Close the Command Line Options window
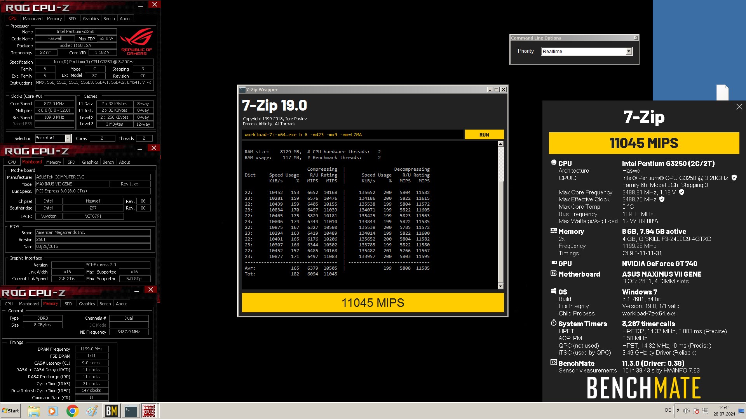 pyautogui.click(x=636, y=38)
